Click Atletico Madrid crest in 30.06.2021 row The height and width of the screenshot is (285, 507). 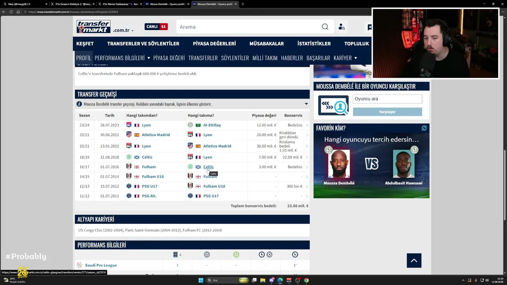click(129, 135)
